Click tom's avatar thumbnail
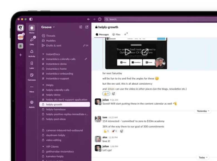 pyautogui.click(x=98, y=119)
